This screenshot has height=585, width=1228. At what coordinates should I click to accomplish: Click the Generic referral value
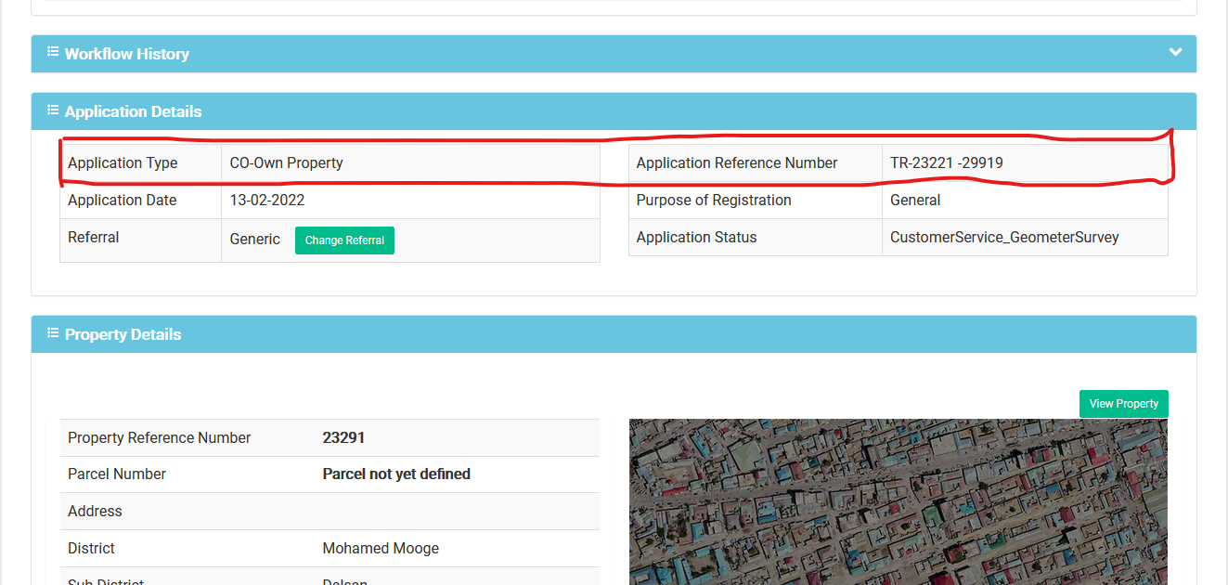(x=255, y=240)
